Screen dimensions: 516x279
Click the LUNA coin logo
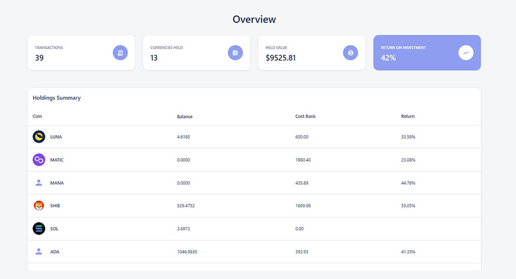pos(39,136)
